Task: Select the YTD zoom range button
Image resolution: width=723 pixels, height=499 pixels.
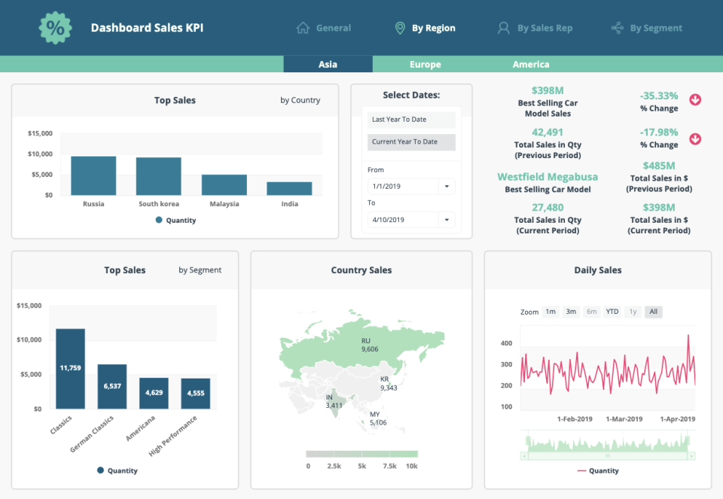Action: 612,312
